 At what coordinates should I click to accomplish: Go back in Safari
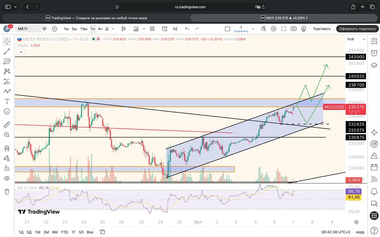click(27, 7)
